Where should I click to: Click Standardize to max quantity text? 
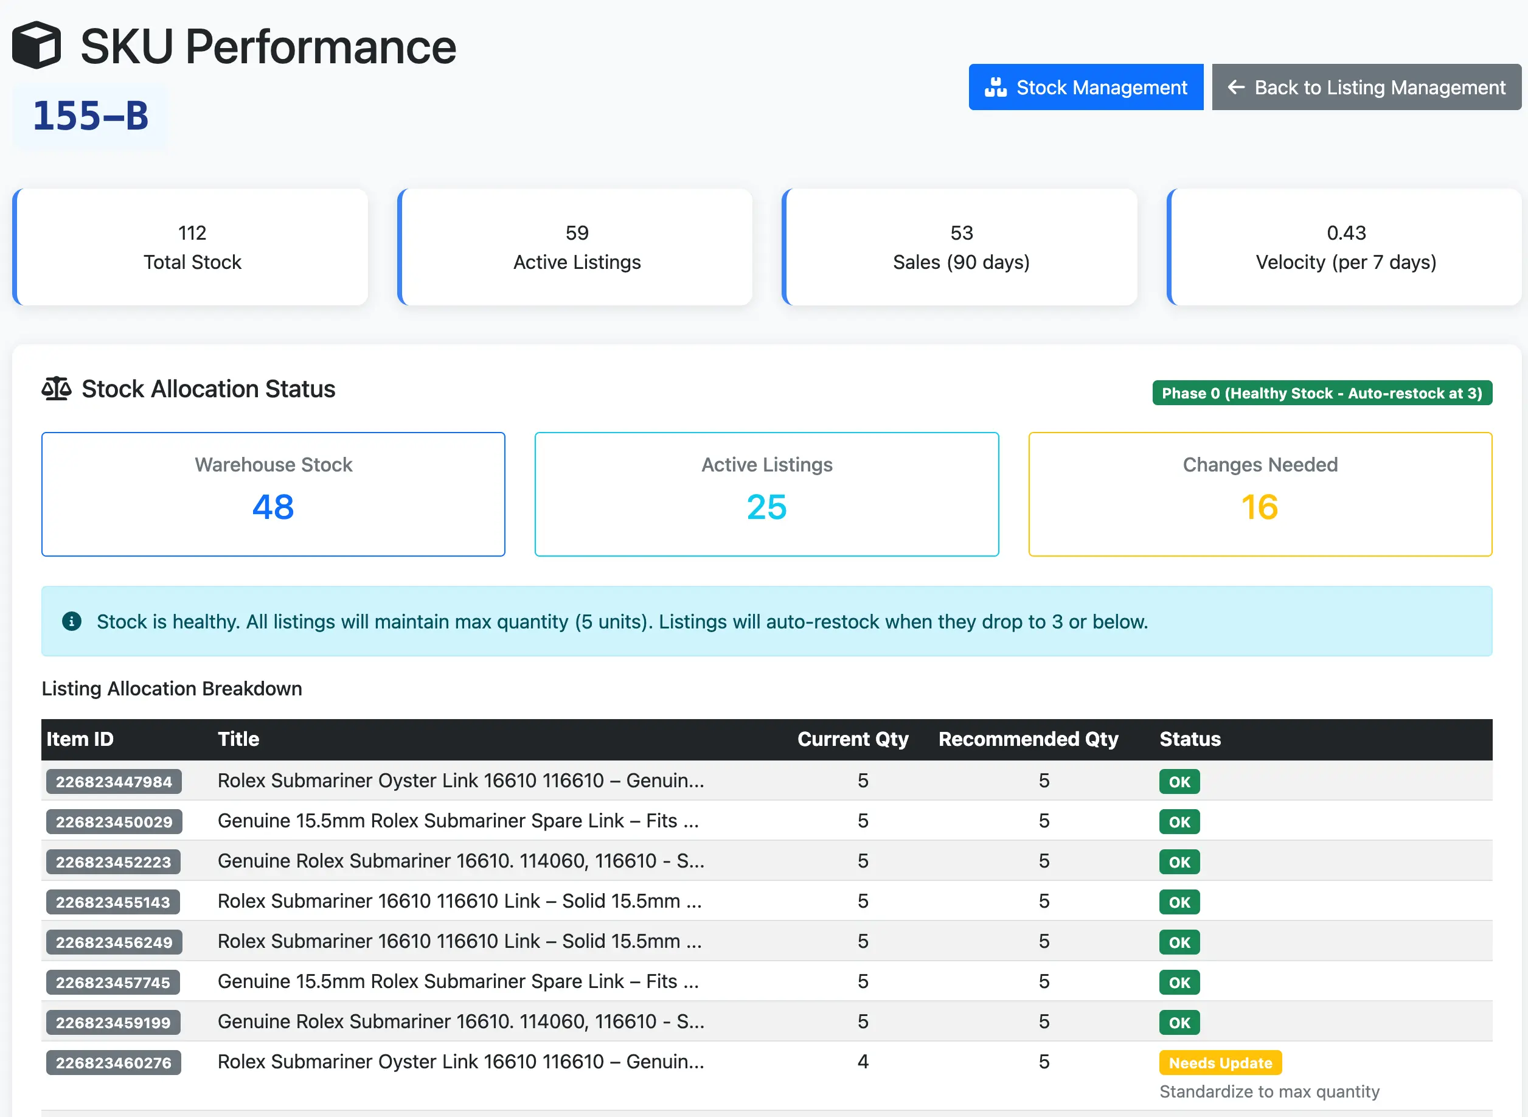(x=1269, y=1091)
